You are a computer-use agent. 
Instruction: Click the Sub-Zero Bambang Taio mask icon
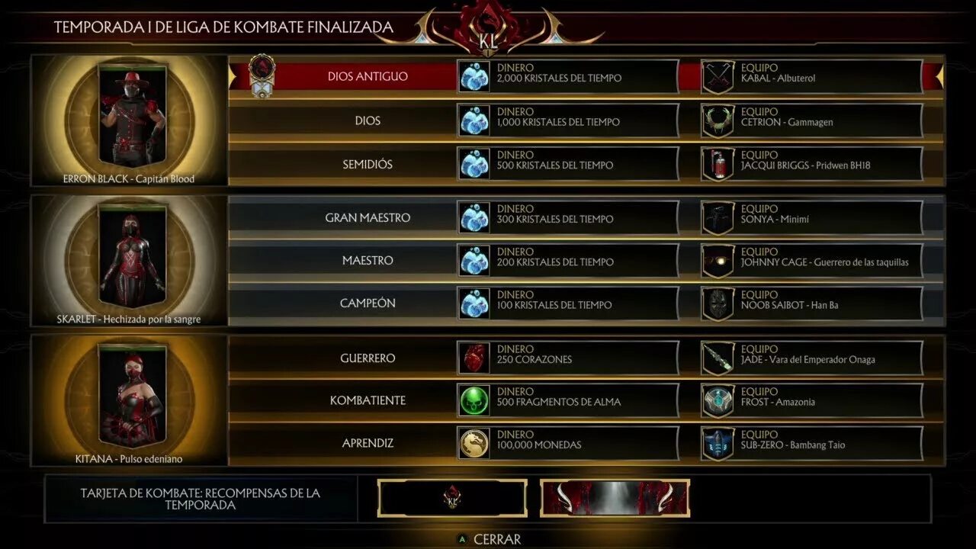[718, 444]
